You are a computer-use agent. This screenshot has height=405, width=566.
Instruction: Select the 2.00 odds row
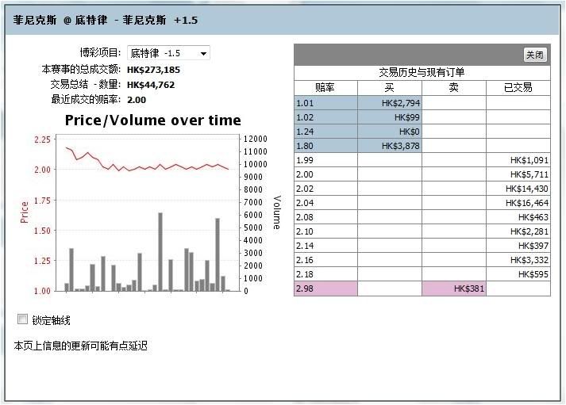pos(325,174)
